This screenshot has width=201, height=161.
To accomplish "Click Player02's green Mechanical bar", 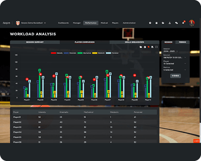I will click(x=40, y=85).
